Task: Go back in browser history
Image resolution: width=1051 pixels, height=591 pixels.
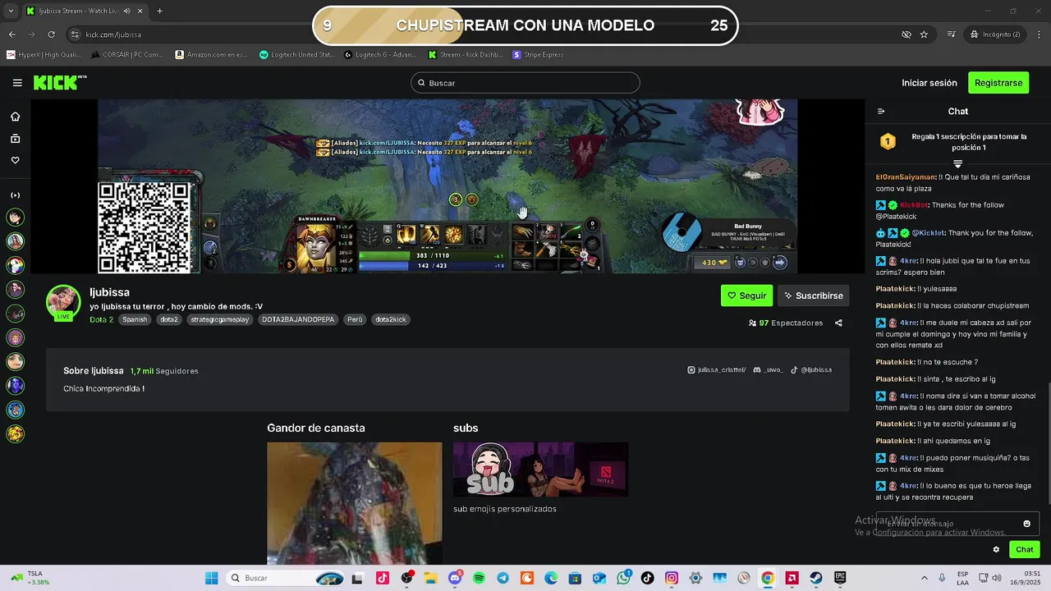Action: pyautogui.click(x=11, y=34)
